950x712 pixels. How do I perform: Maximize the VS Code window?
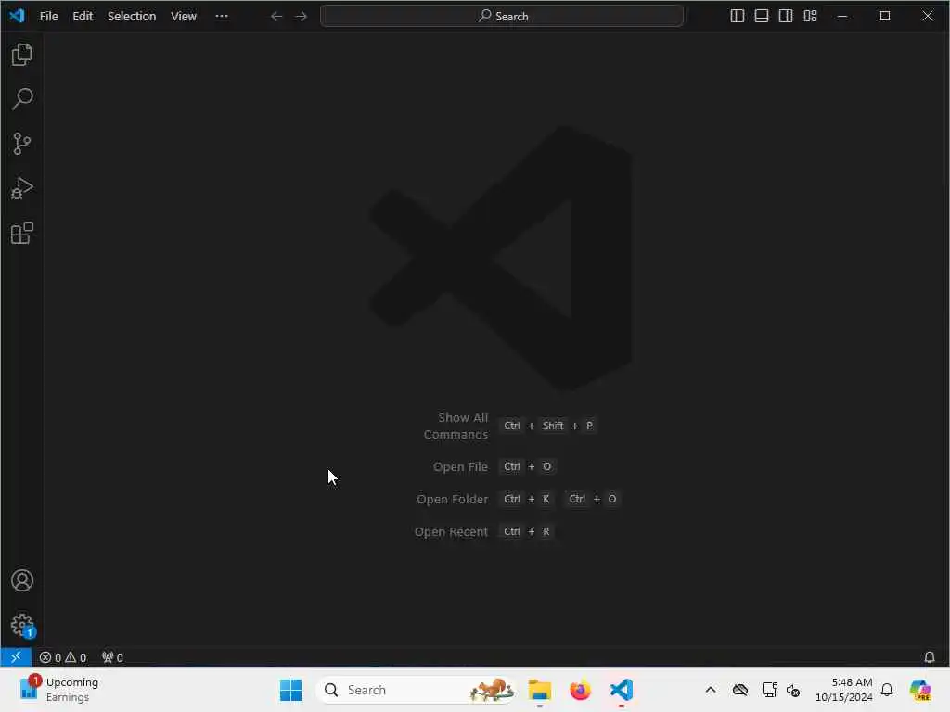(x=885, y=17)
